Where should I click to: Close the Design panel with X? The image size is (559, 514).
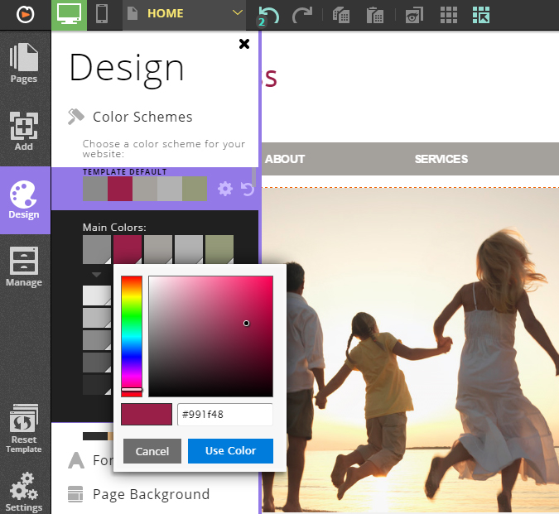(244, 44)
